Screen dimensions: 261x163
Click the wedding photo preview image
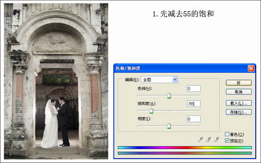56,81
